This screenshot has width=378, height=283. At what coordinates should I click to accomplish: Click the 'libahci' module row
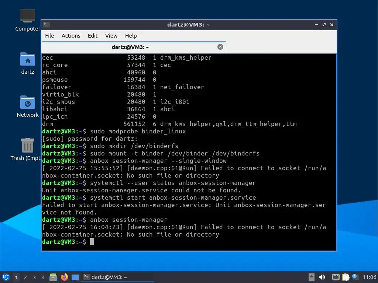click(108, 109)
